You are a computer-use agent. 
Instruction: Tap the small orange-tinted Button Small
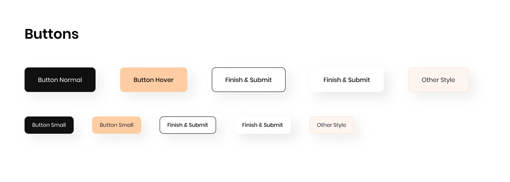point(117,125)
